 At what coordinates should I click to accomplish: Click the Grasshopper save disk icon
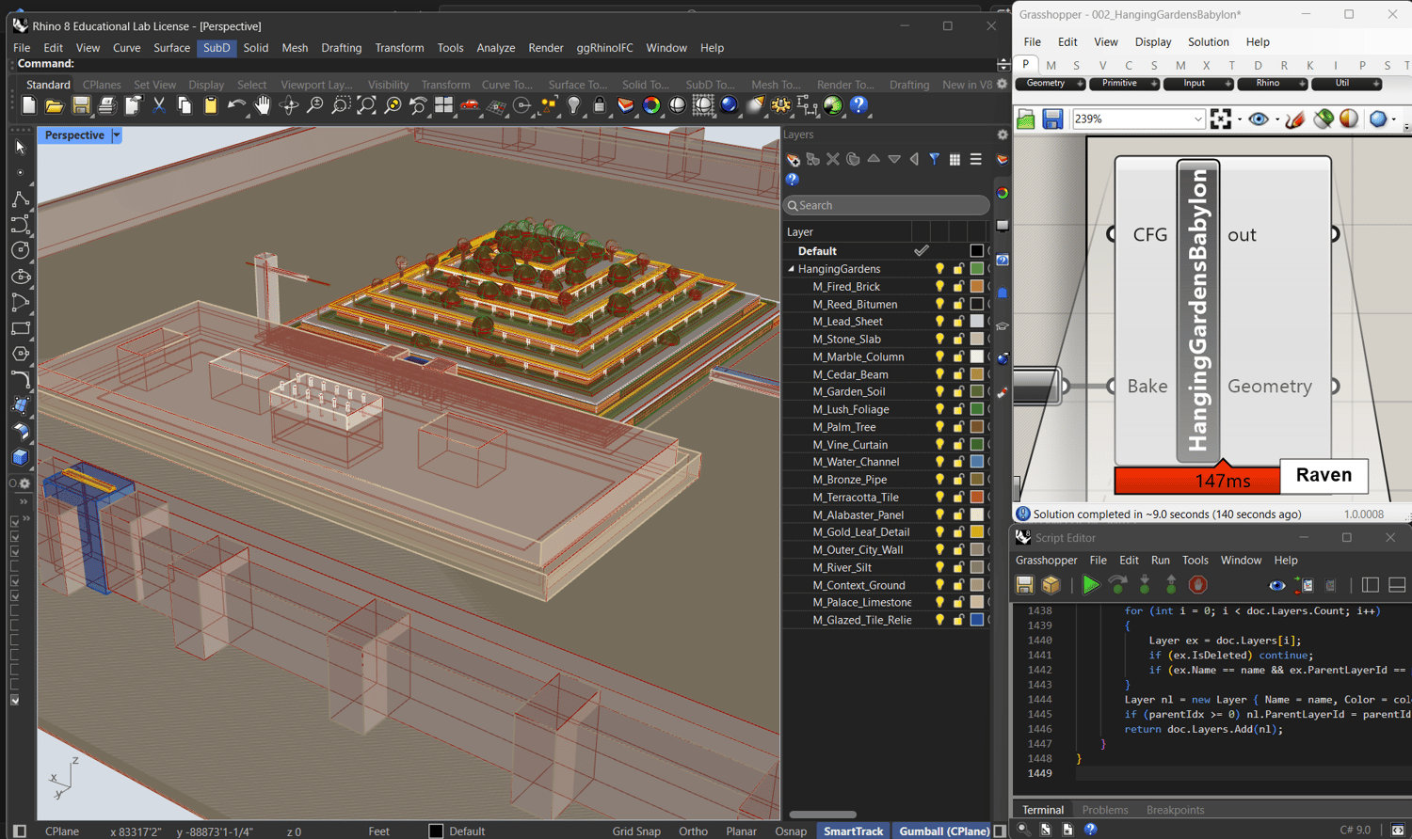(1052, 119)
